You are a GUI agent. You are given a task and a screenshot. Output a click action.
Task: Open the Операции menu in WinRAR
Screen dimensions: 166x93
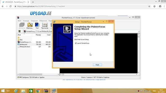click(x=34, y=21)
